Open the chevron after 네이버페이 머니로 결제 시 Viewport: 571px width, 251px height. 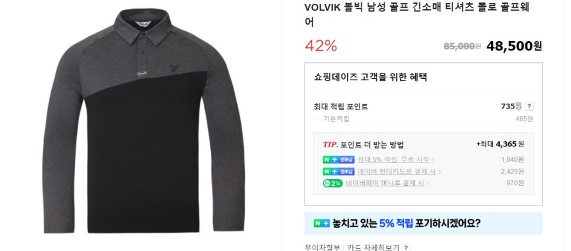coord(428,184)
